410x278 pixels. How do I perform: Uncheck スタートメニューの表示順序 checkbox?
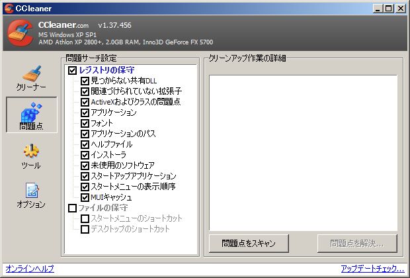coord(85,187)
